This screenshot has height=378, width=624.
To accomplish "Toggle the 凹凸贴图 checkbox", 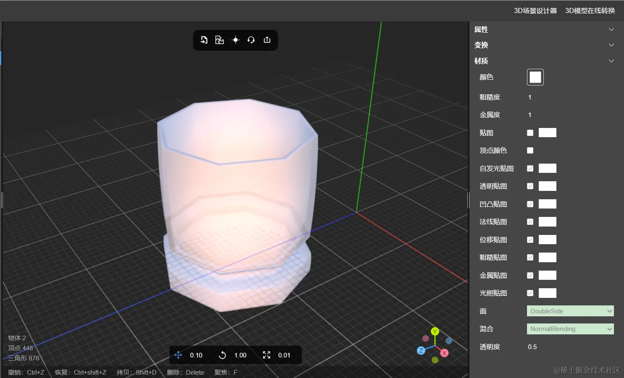I will point(530,204).
